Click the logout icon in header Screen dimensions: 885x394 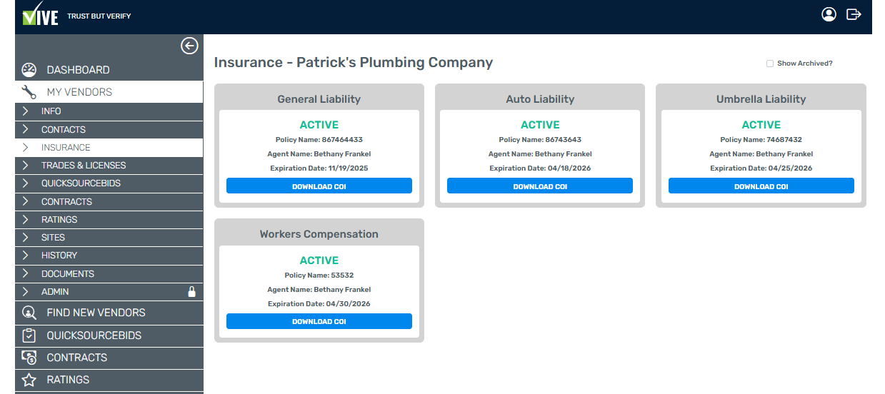[854, 14]
